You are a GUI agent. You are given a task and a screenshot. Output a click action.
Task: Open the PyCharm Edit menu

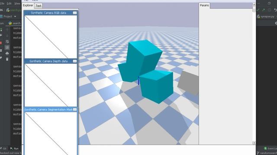click(x=9, y=3)
